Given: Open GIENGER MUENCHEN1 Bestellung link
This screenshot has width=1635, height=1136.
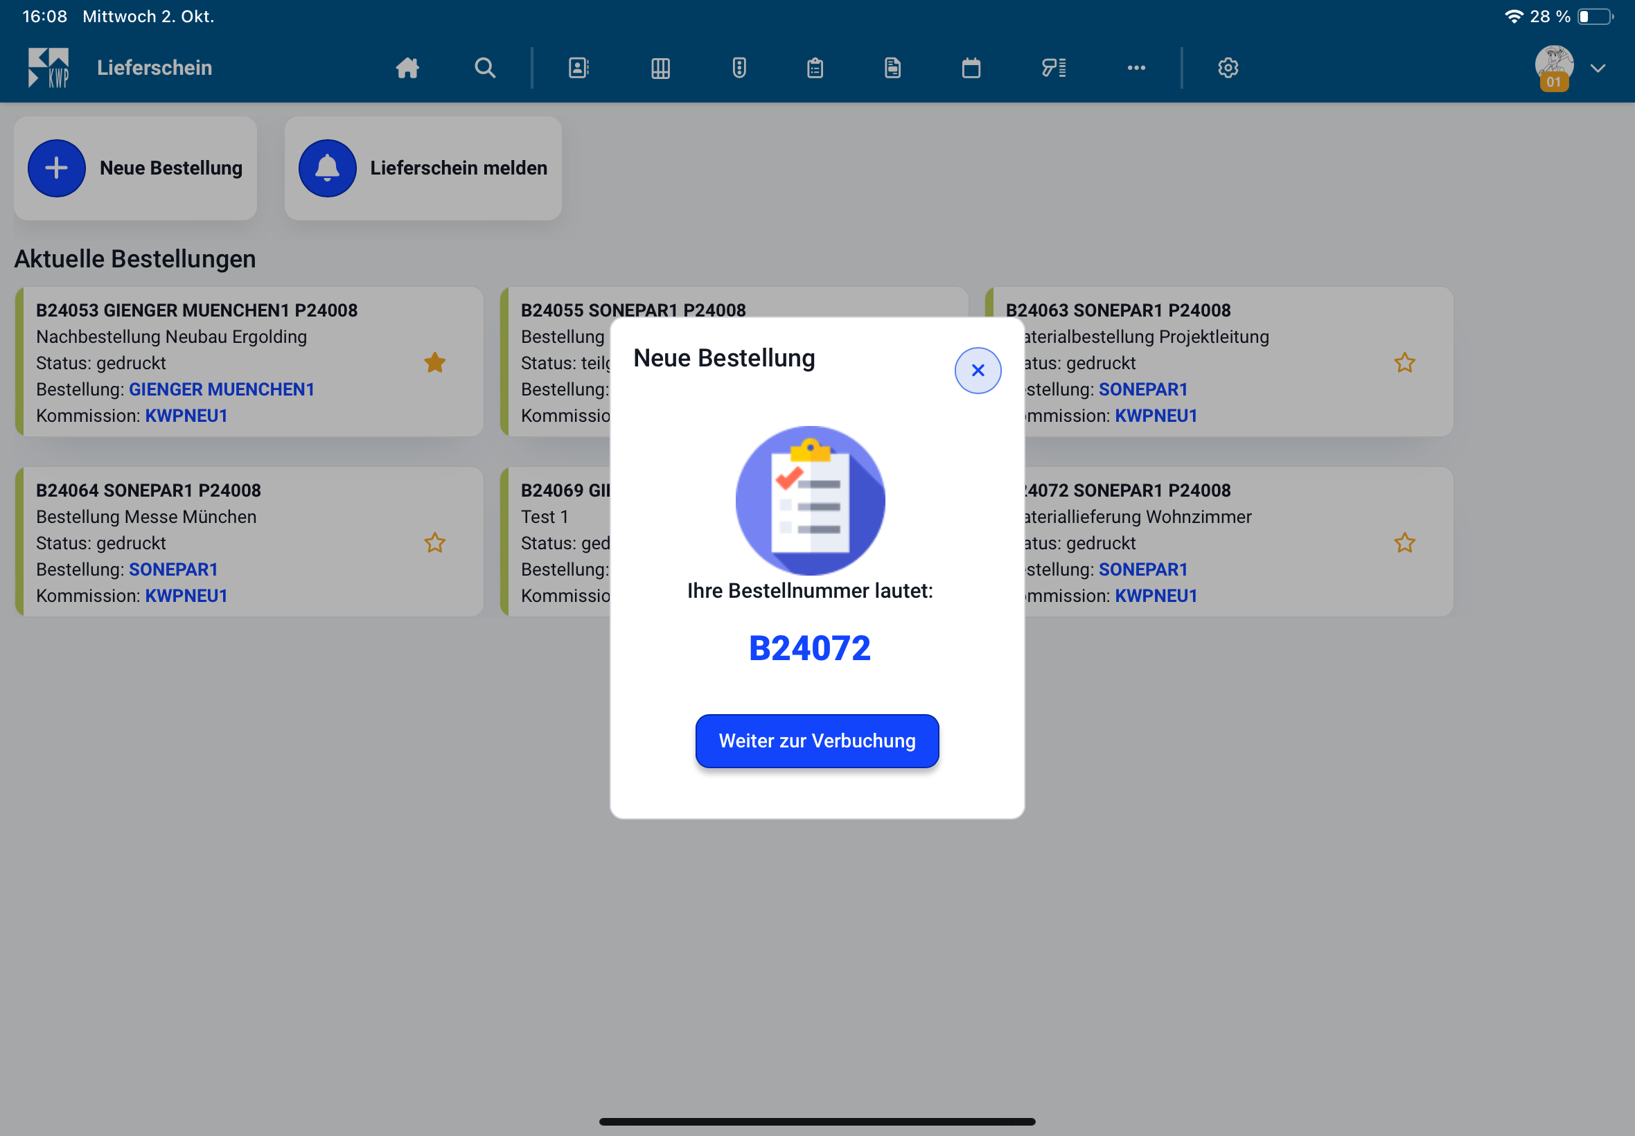Looking at the screenshot, I should coord(222,389).
